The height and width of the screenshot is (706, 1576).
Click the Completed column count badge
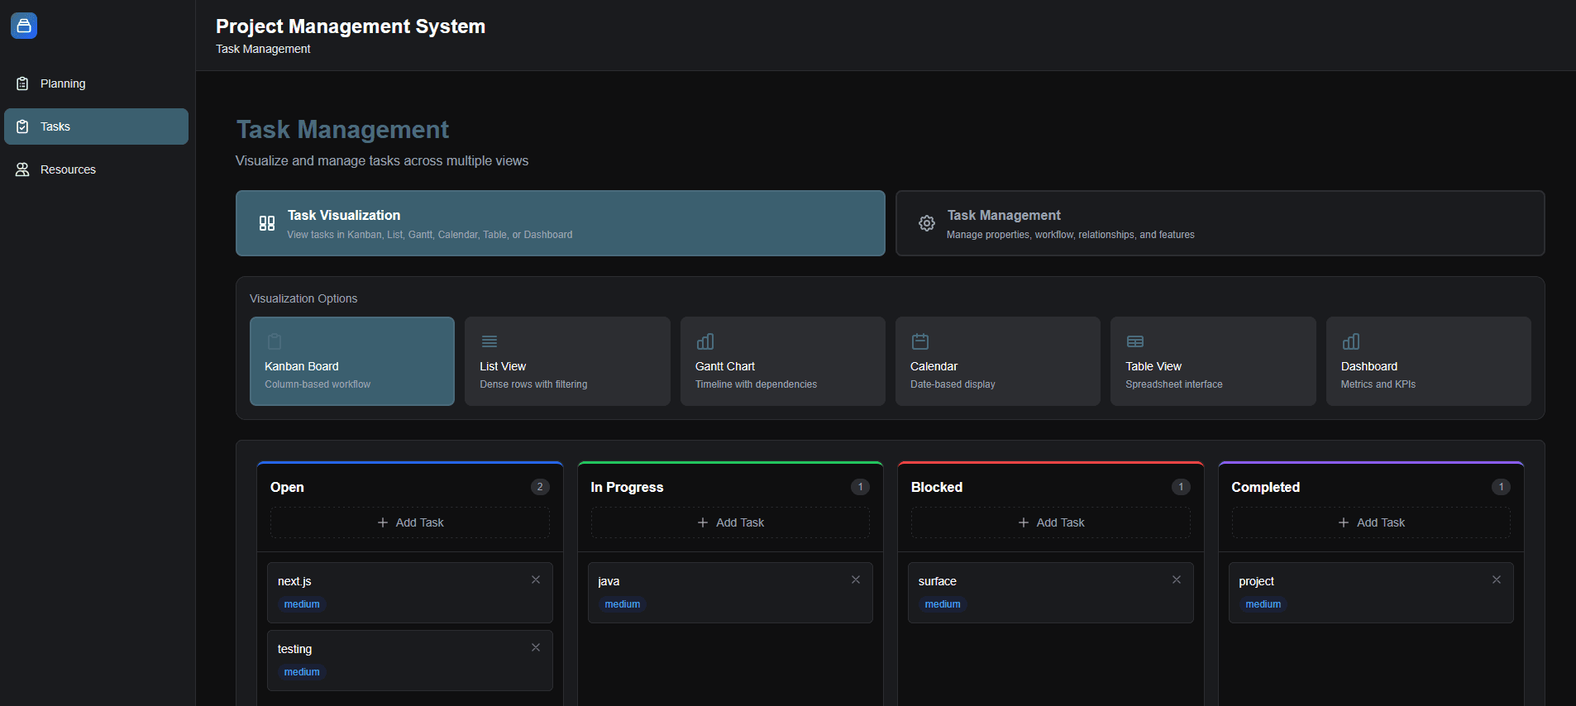(1502, 487)
